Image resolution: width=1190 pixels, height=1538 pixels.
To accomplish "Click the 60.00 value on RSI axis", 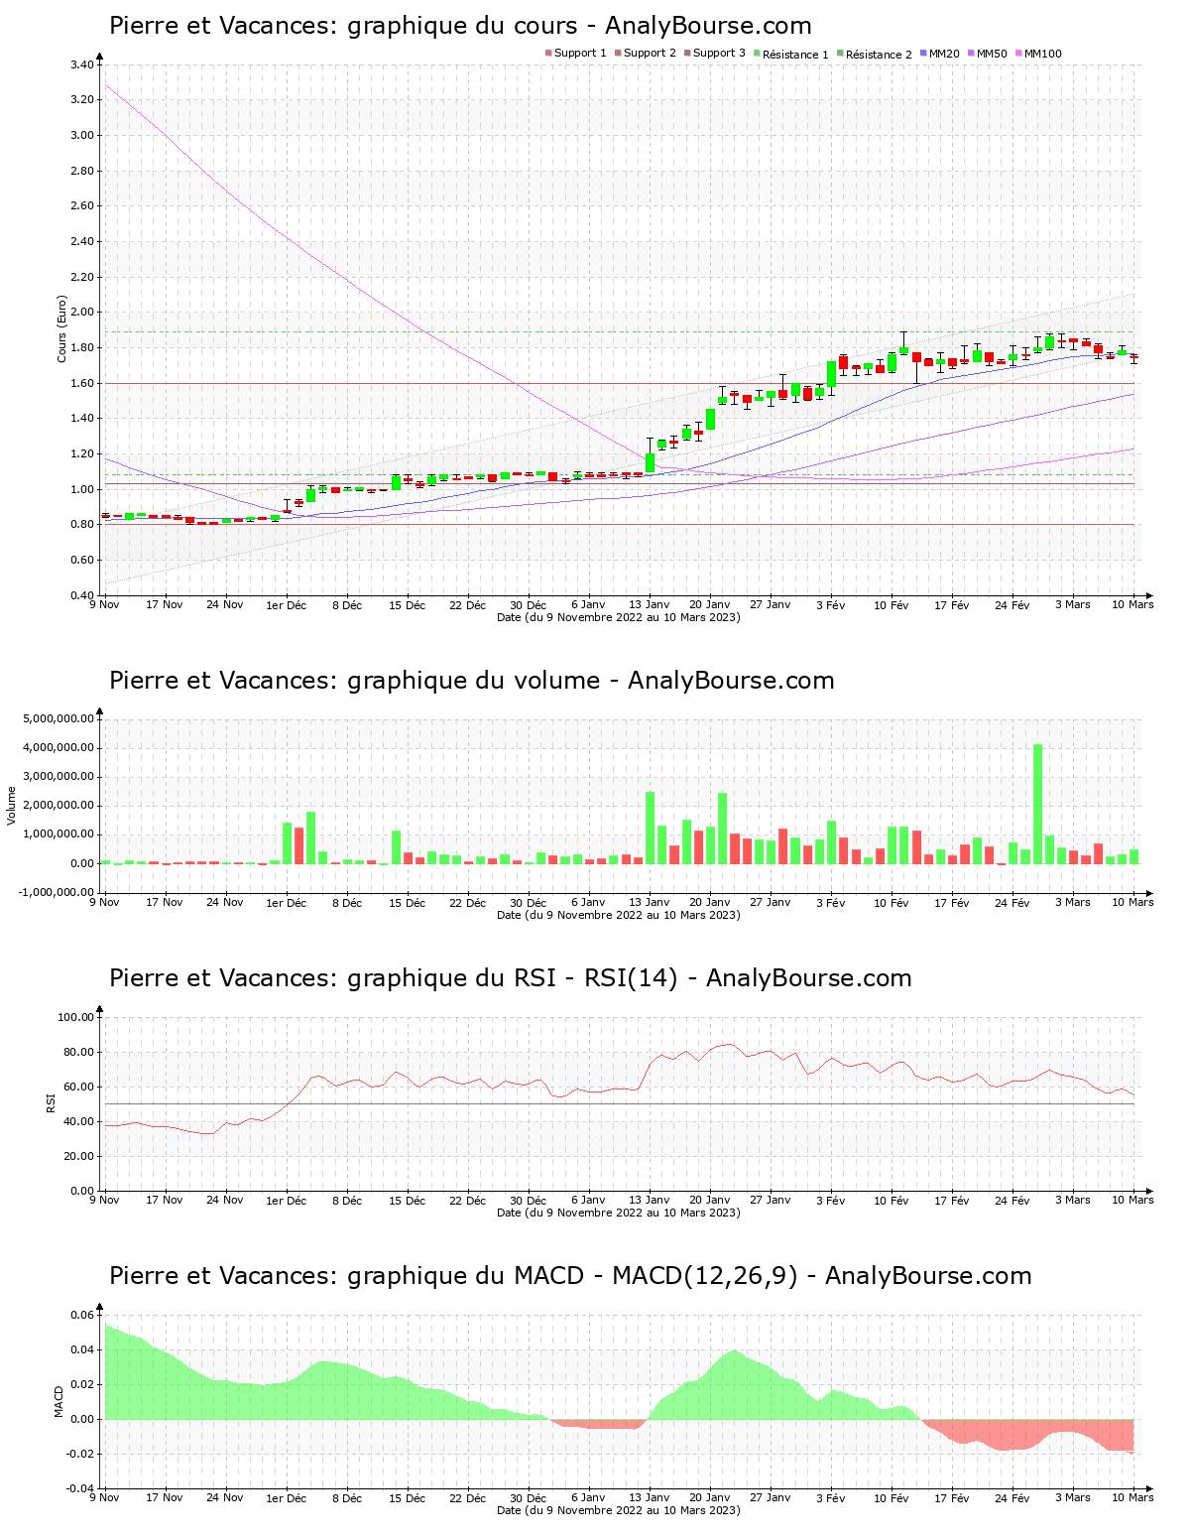I will tap(79, 1087).
